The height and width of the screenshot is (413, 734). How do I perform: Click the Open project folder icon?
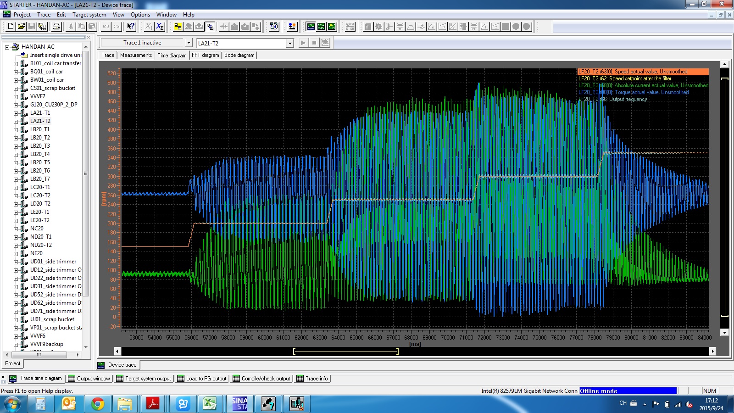point(21,27)
